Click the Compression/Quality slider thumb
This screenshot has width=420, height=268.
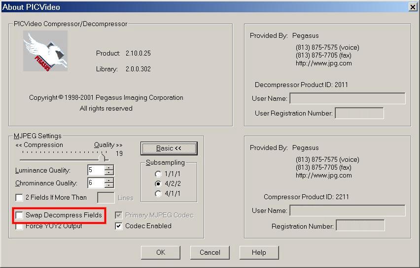click(x=102, y=157)
